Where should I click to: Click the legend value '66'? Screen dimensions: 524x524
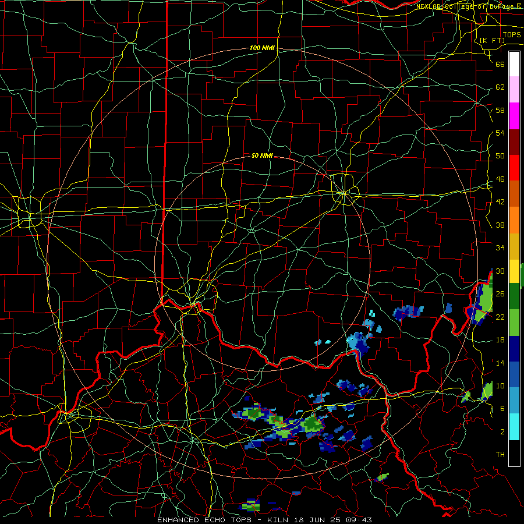(500, 64)
